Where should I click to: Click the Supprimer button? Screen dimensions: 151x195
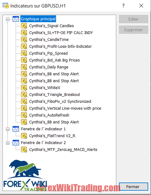pos(133,30)
